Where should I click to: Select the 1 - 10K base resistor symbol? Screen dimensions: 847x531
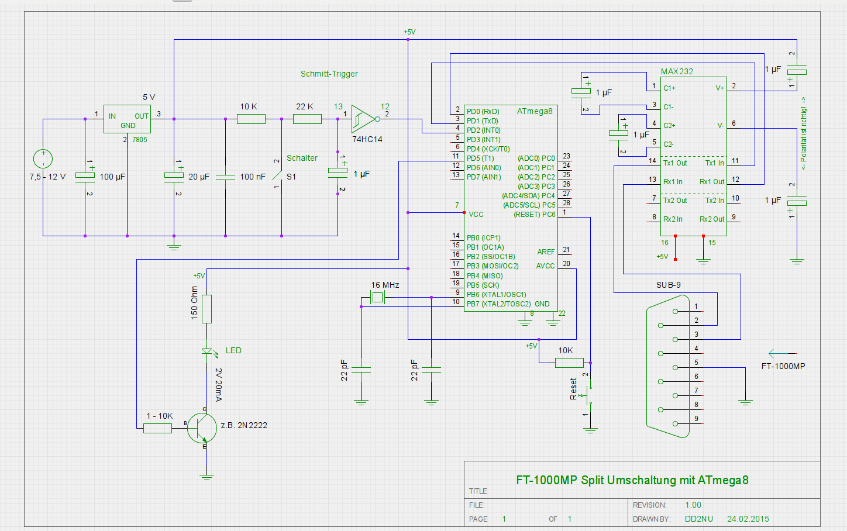[157, 428]
